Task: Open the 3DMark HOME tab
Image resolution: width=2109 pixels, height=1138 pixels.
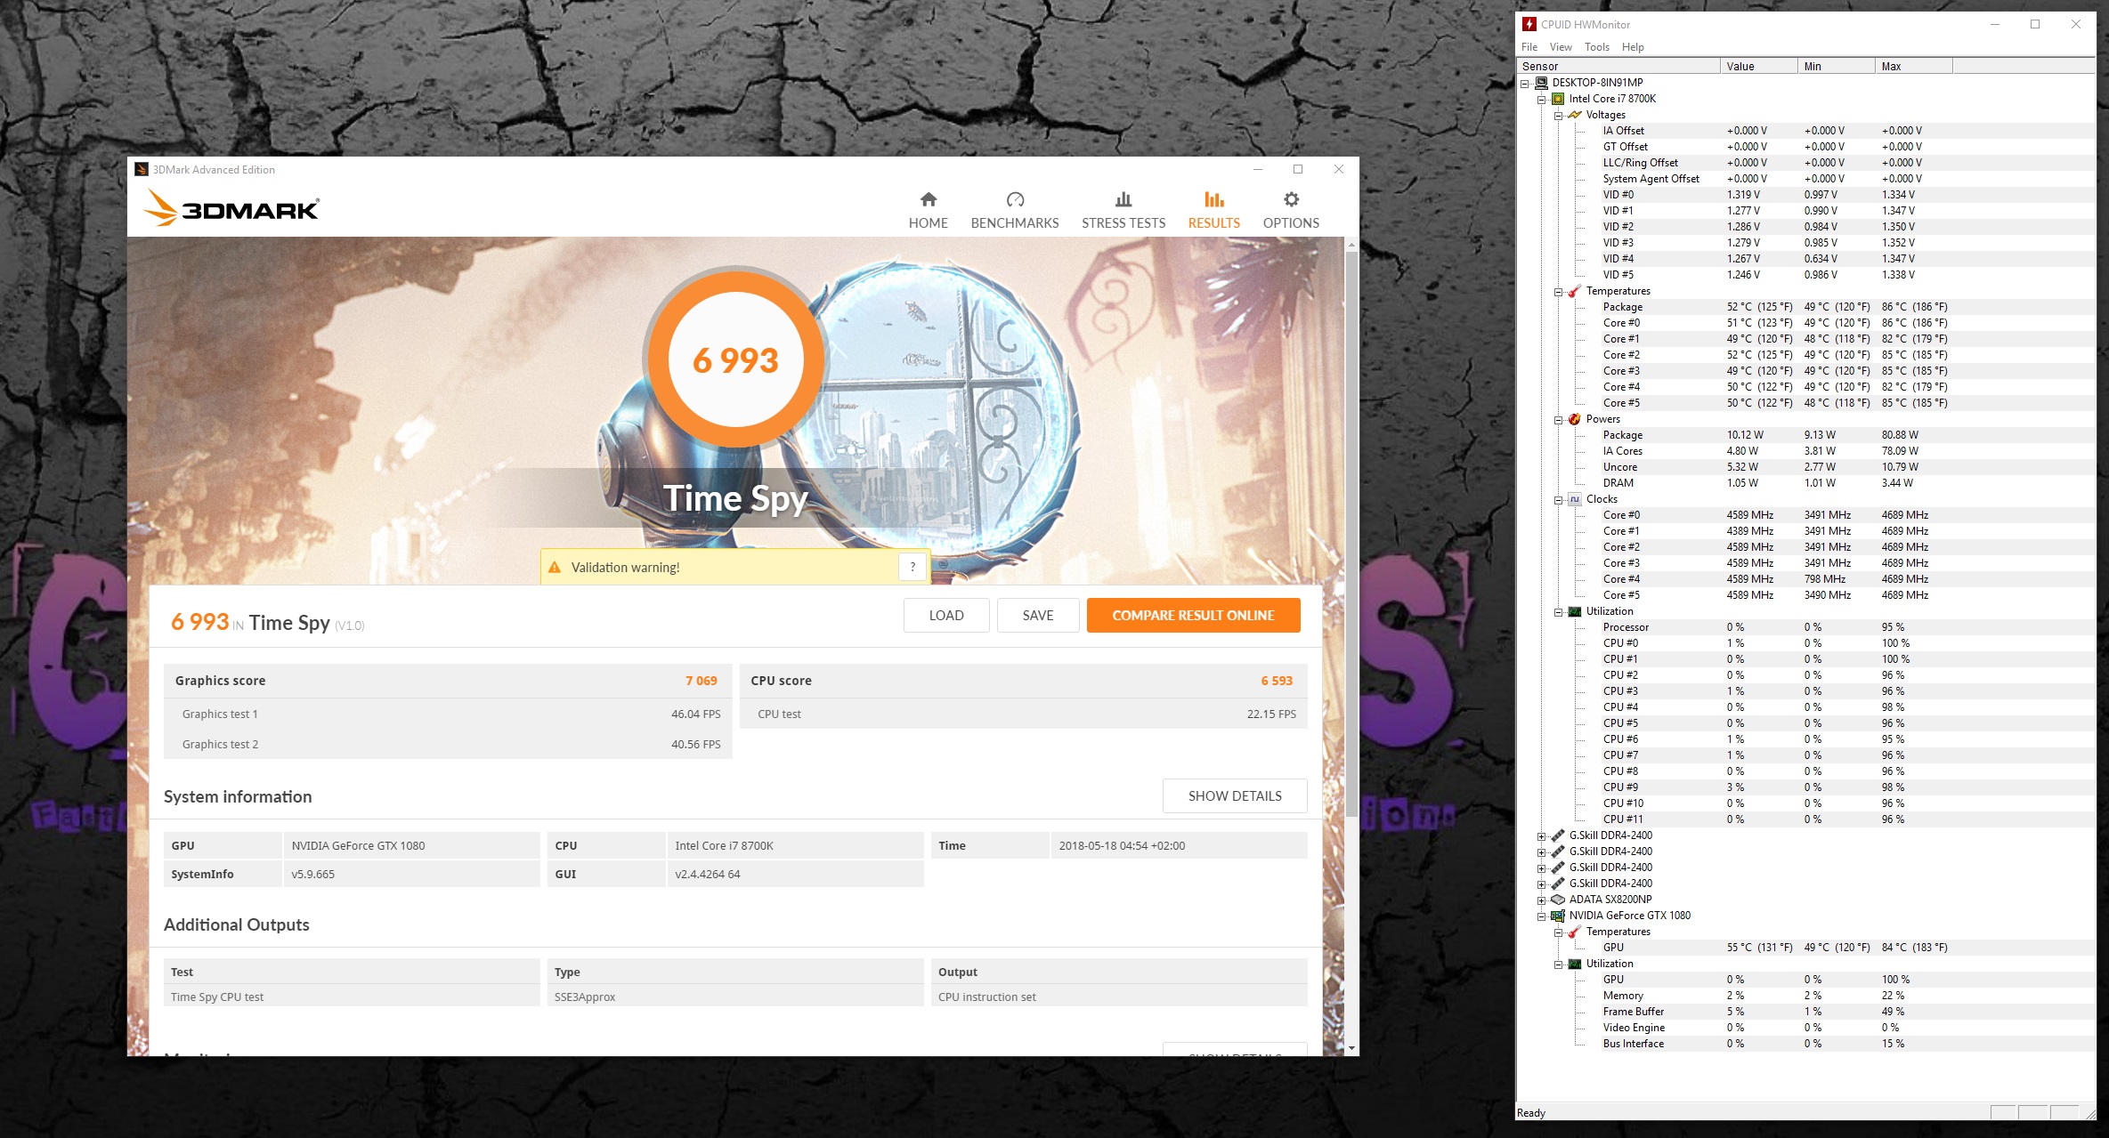Action: click(928, 211)
